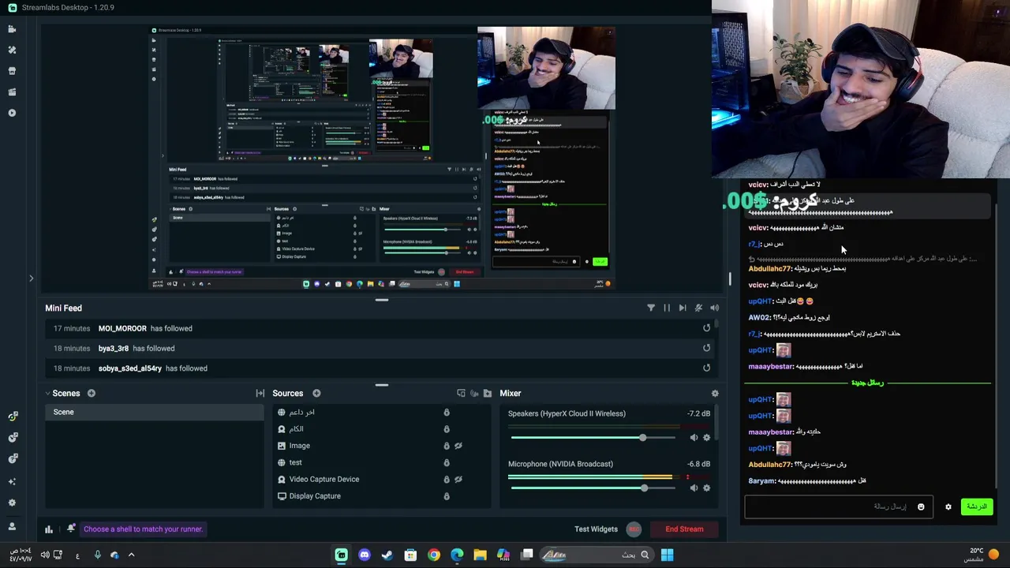Viewport: 1010px width, 568px height.
Task: Repeat the bya3_3r8 follow alert
Action: (x=706, y=348)
